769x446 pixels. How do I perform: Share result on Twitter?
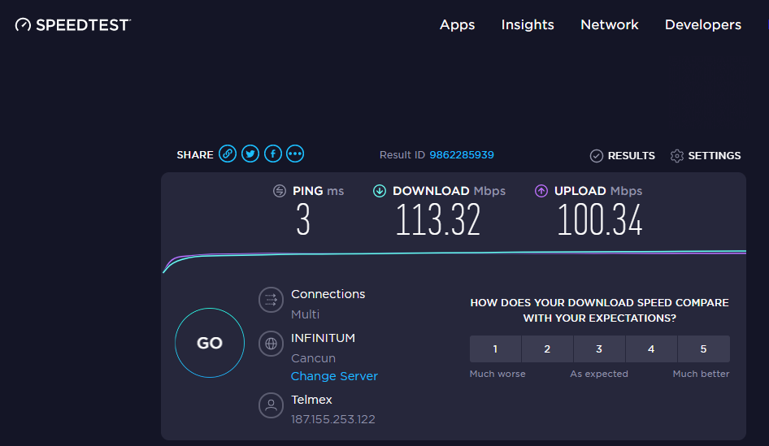250,154
